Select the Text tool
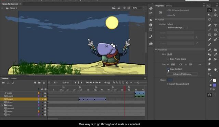219x127 pixels. [x=215, y=25]
